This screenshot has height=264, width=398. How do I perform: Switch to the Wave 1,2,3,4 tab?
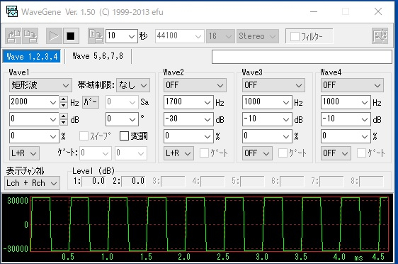[32, 56]
